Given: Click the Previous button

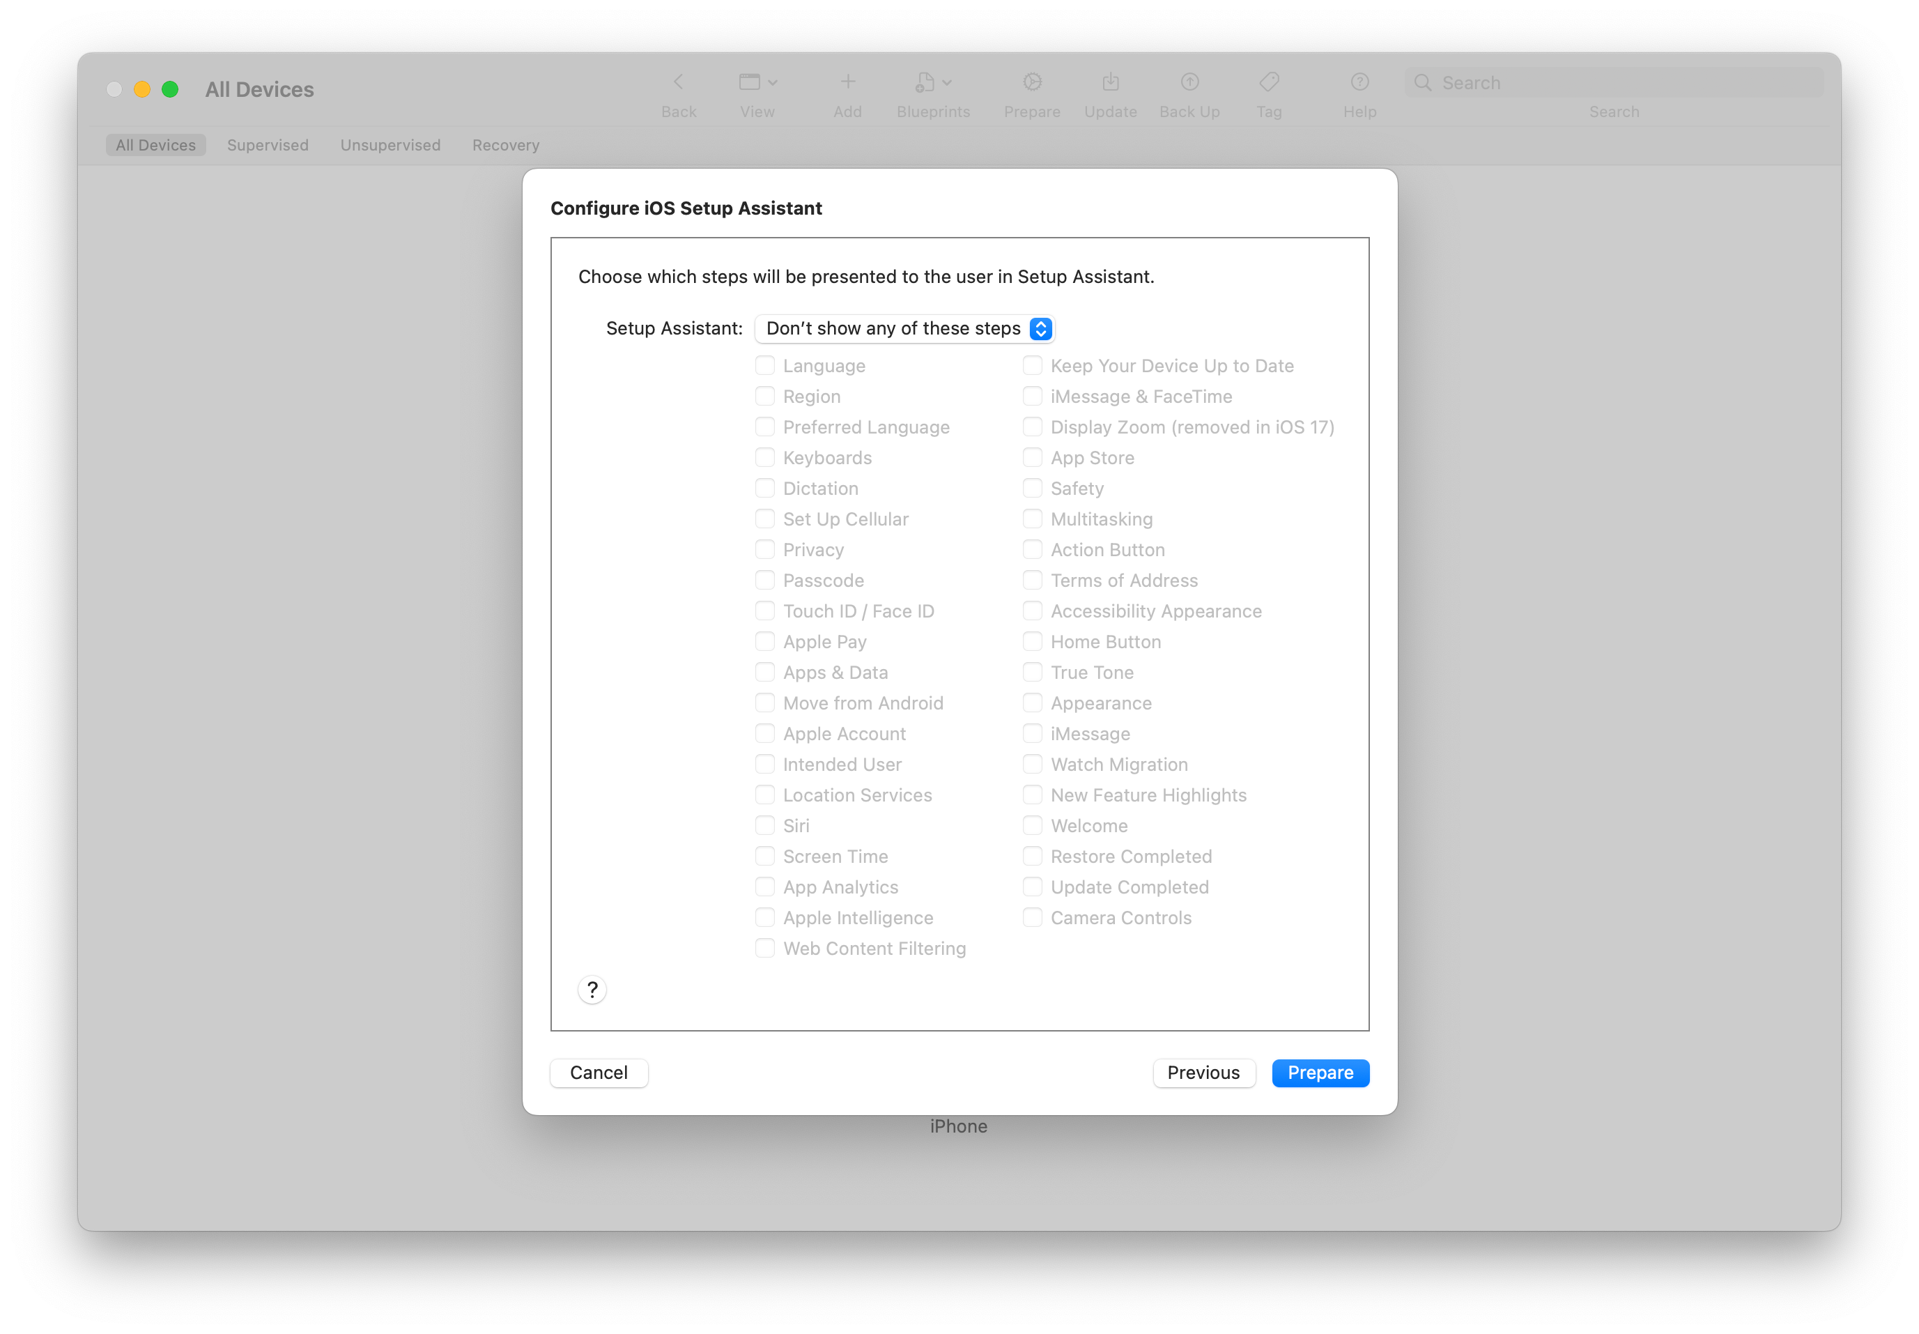Looking at the screenshot, I should coord(1203,1073).
